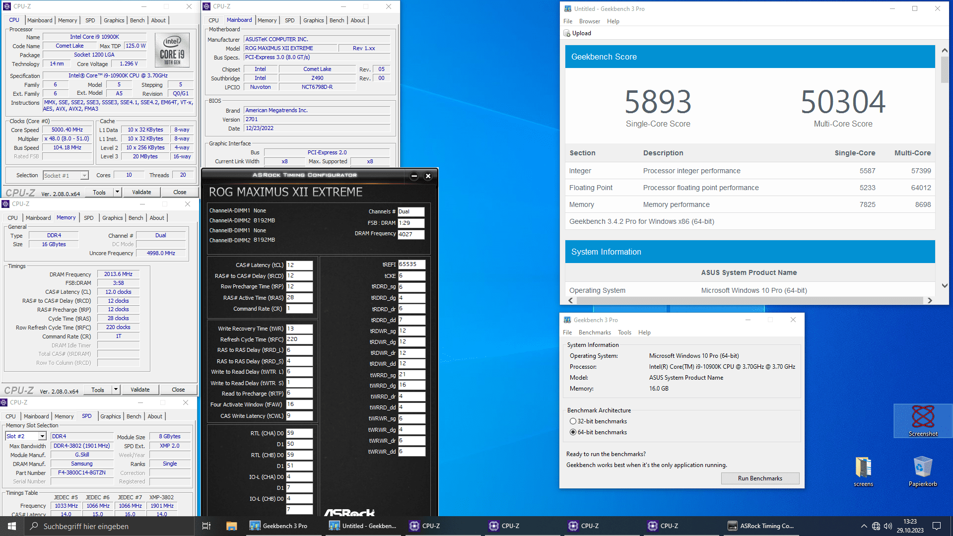Click the DRAM Frequency field in ASRock
Image resolution: width=953 pixels, height=536 pixels.
click(x=411, y=234)
